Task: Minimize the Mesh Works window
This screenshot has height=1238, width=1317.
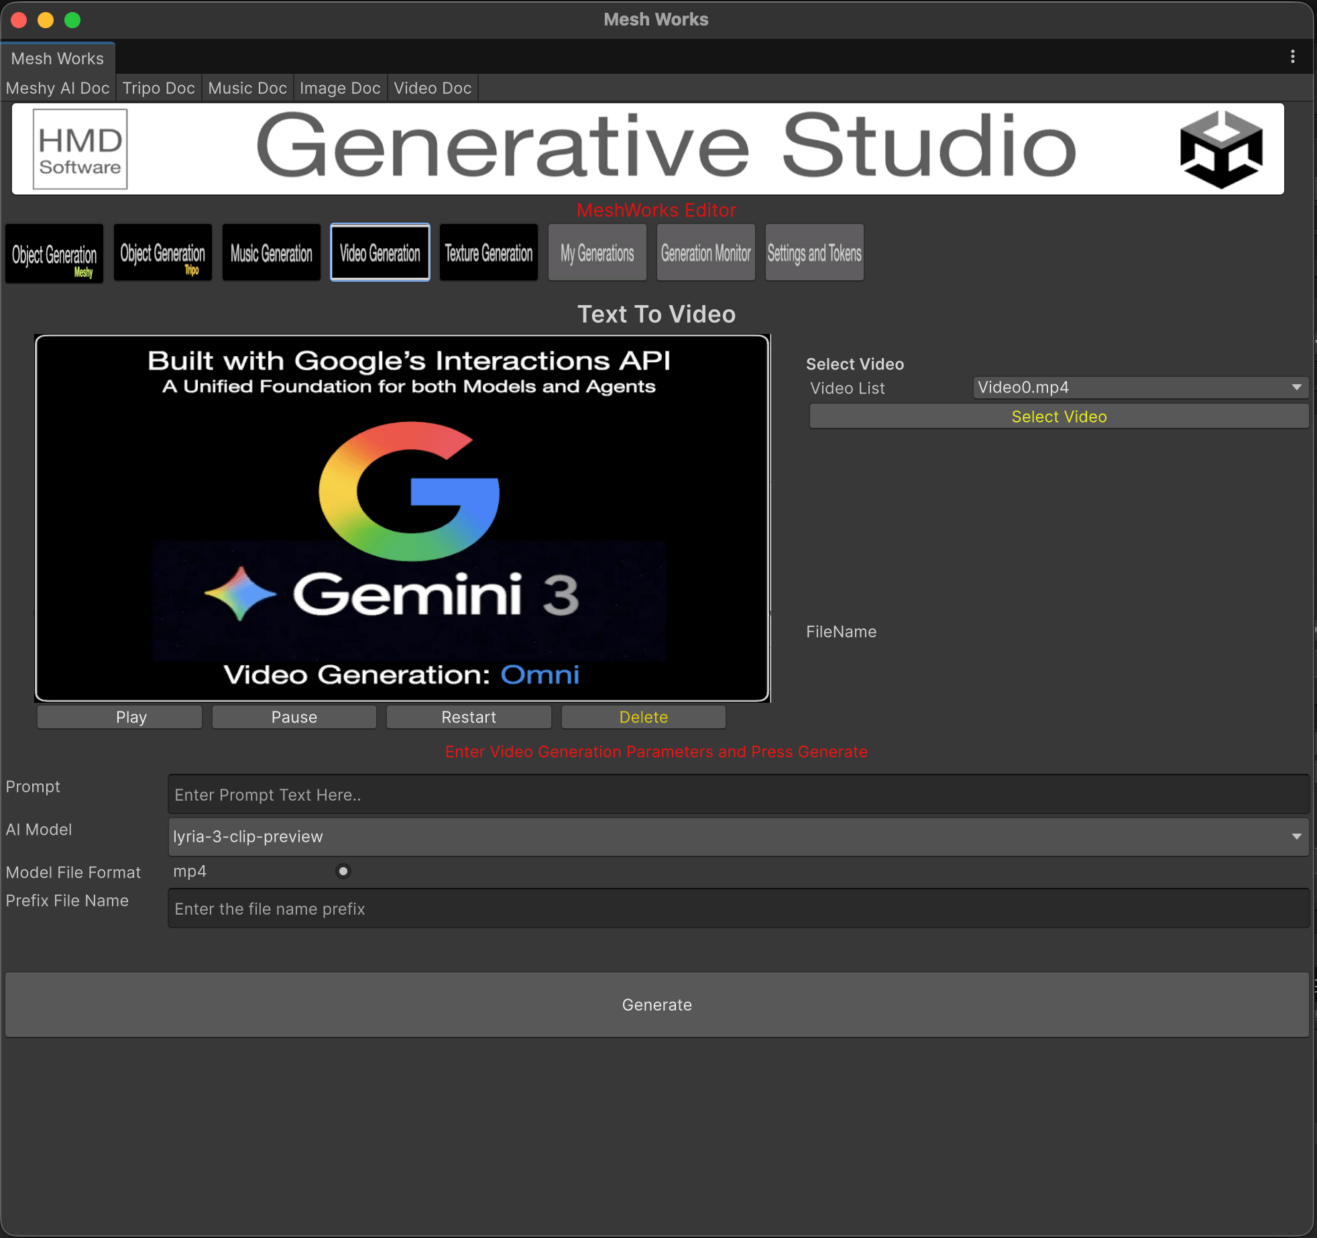Action: (x=46, y=20)
